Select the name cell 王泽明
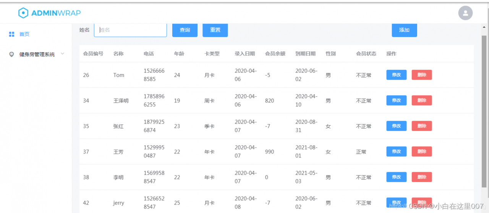 (x=121, y=101)
